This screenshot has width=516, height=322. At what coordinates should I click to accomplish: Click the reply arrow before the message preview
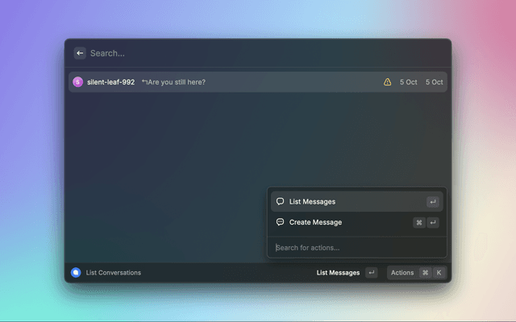(x=144, y=82)
